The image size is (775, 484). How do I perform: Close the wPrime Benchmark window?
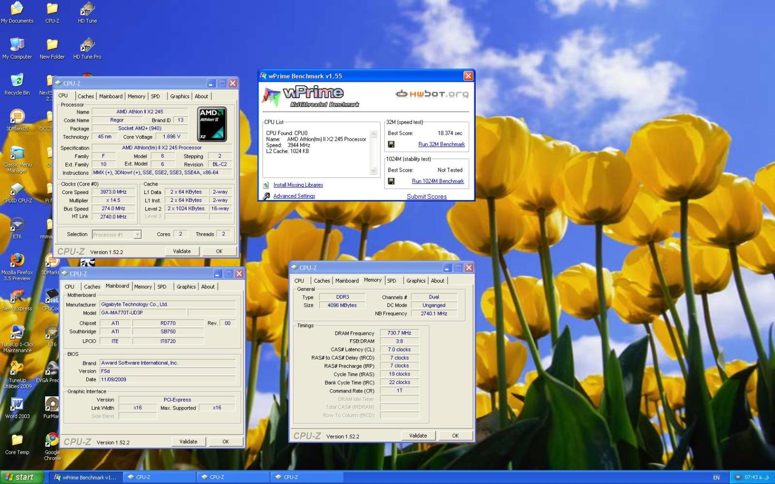(x=468, y=76)
